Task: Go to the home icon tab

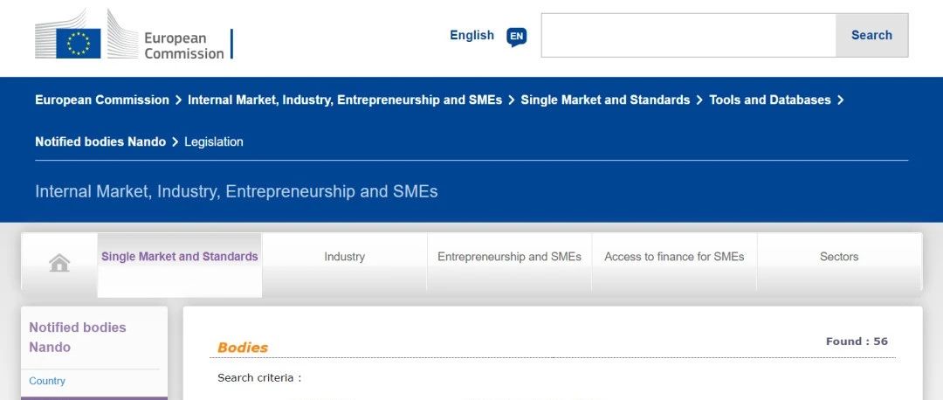Action: 59,262
